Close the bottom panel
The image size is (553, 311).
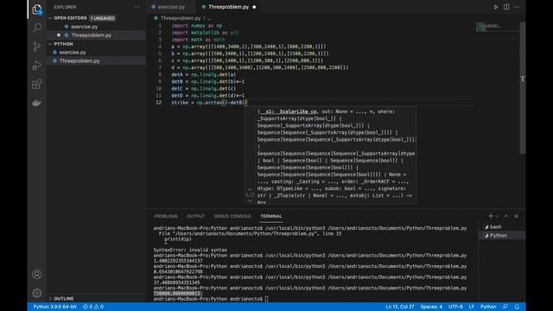[517, 216]
